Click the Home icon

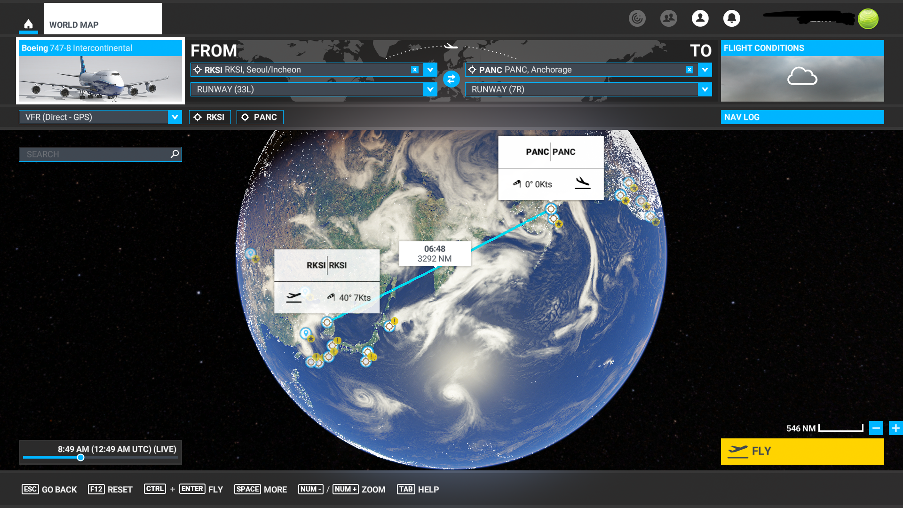28,24
